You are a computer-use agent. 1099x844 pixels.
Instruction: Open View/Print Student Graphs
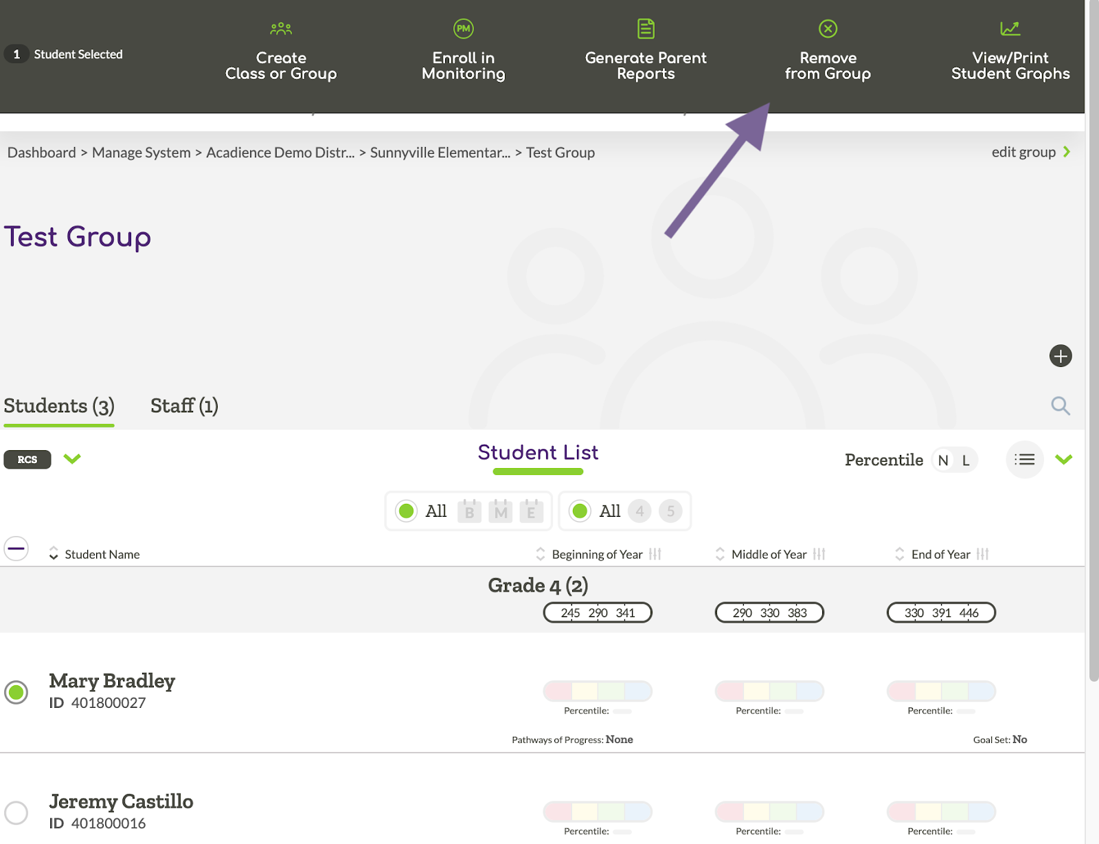coord(1010,29)
